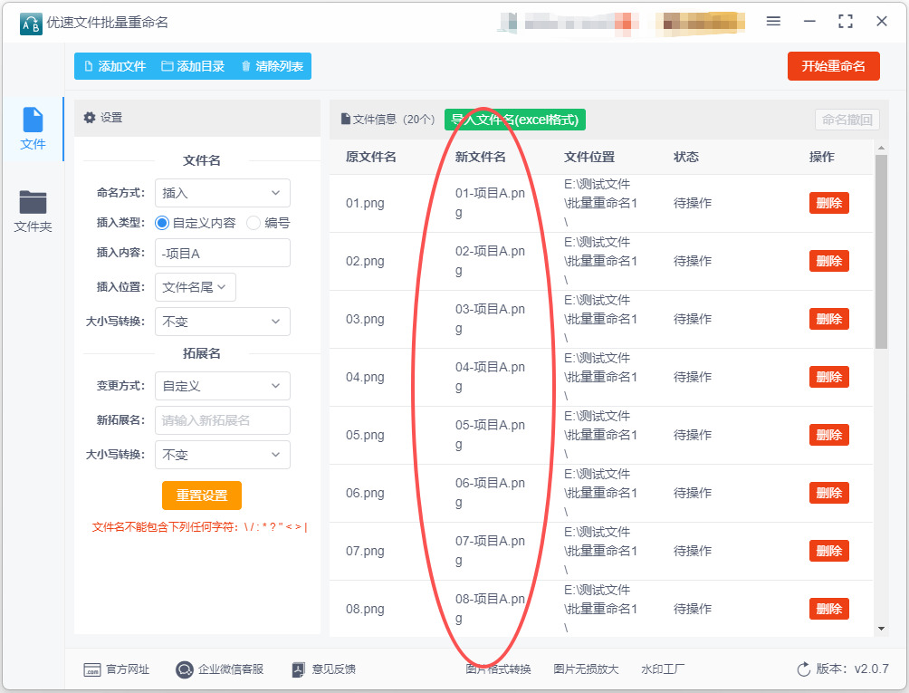This screenshot has width=909, height=693.
Task: Click the 原文件名 column header
Action: pos(371,157)
